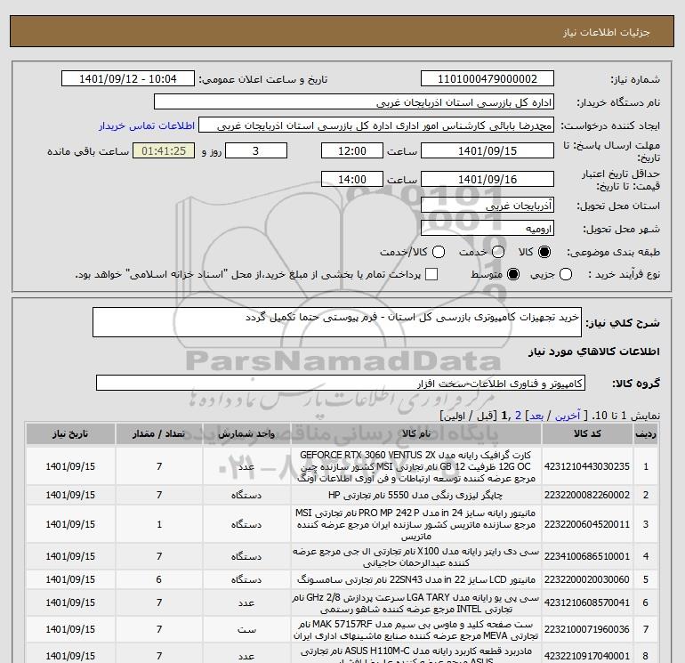The height and width of the screenshot is (663, 685).
Task: Click quantity 1 in the MSI monitor row
Action: click(x=159, y=524)
